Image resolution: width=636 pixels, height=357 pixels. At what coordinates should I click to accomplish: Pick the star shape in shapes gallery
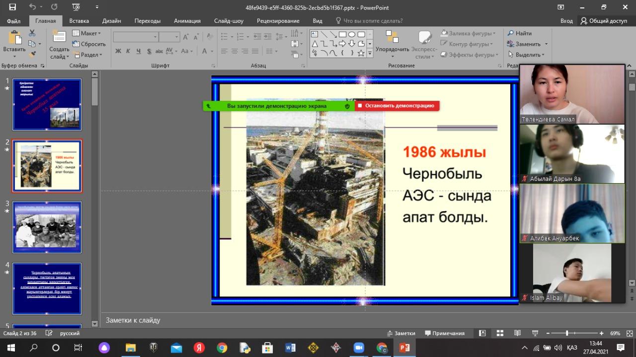361,53
